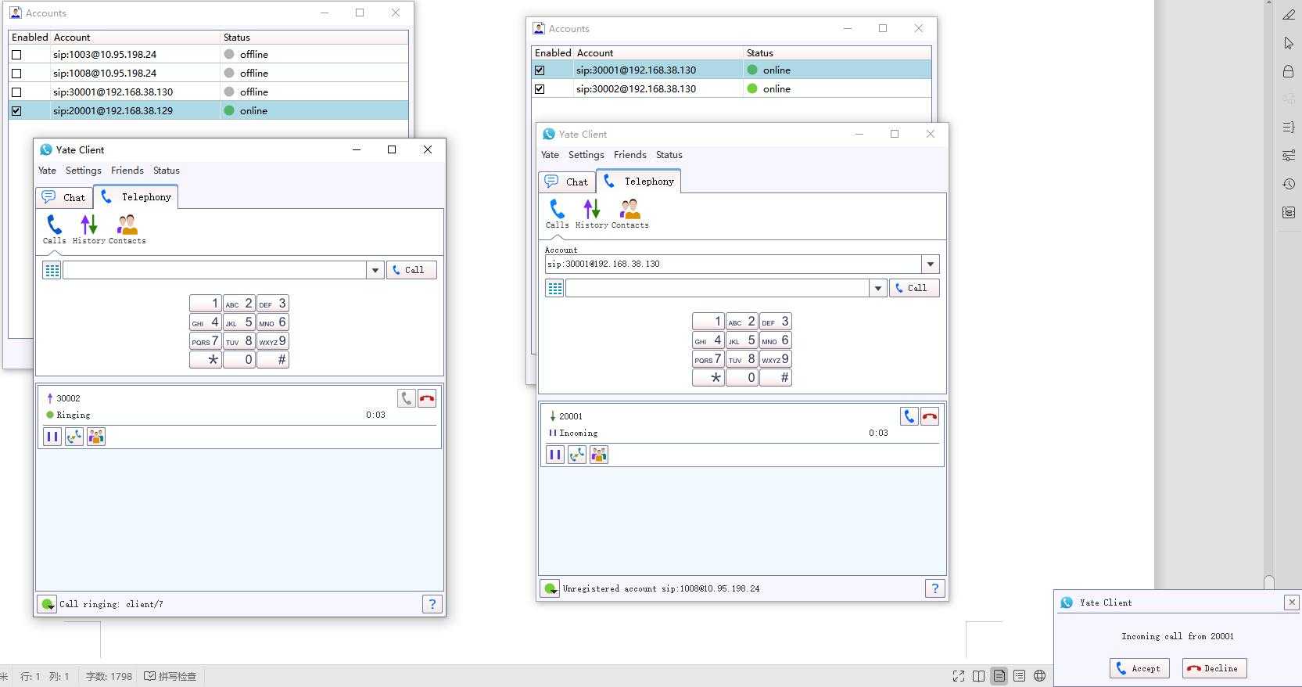Image resolution: width=1302 pixels, height=687 pixels.
Task: Add 30002 call to conference
Action: click(x=95, y=437)
